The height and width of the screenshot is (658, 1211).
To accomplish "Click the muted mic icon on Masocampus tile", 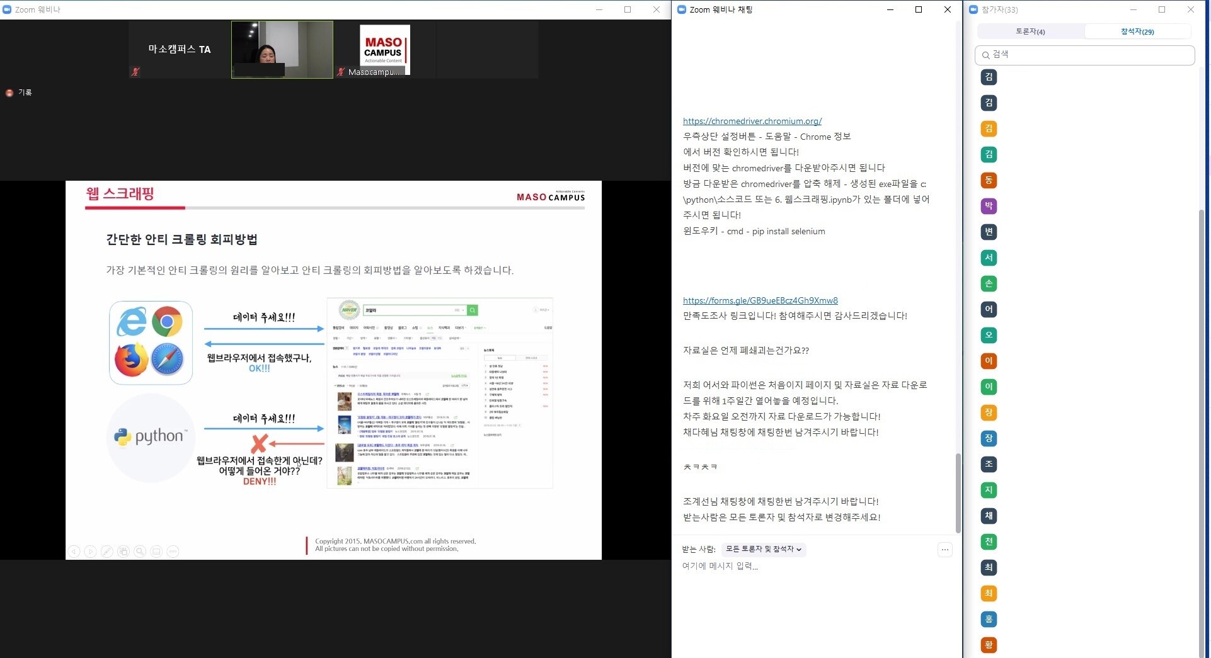I will tap(341, 72).
